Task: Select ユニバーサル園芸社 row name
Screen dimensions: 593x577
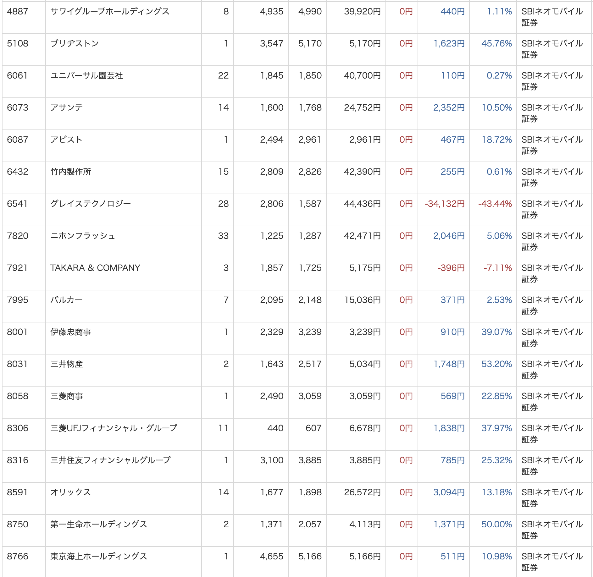Action: pos(87,76)
